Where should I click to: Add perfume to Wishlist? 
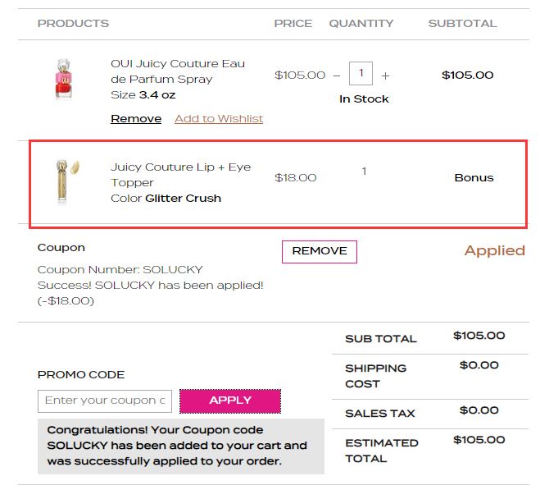click(x=219, y=119)
